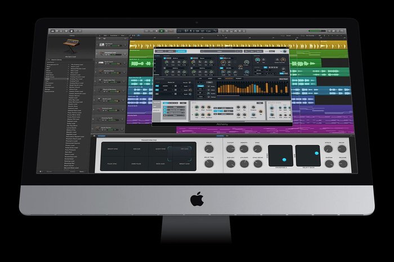Add a new track with plus button

click(100, 38)
